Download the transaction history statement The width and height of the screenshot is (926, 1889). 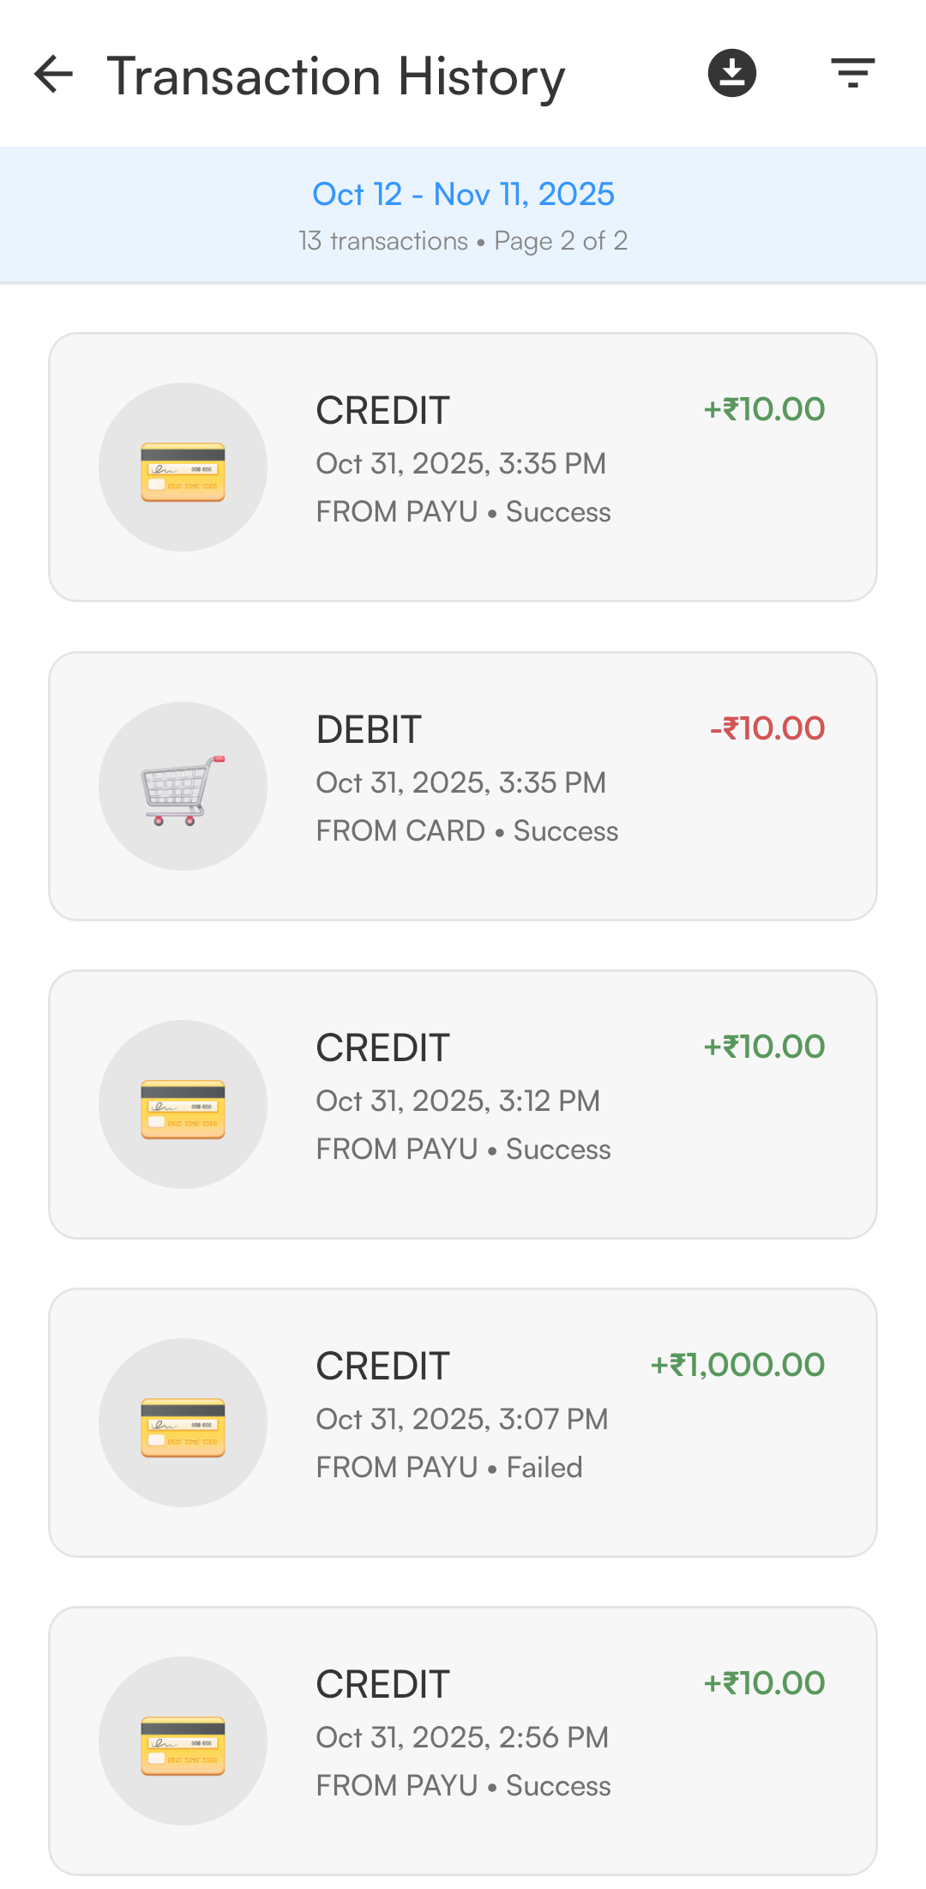click(x=731, y=74)
